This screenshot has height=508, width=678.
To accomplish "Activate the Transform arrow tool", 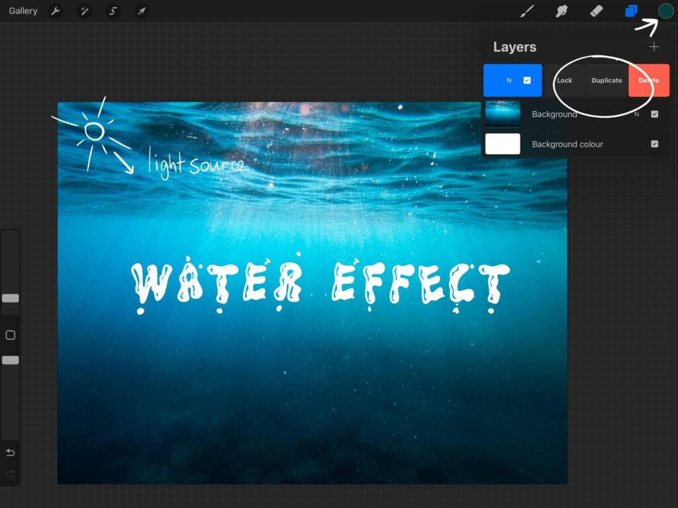I will (141, 11).
